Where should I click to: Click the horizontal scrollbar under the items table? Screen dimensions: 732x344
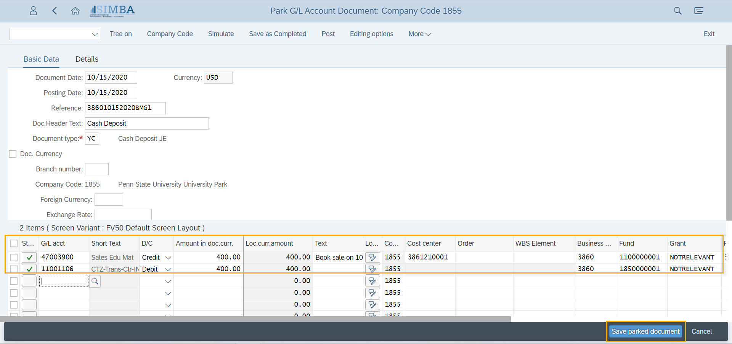pyautogui.click(x=255, y=319)
